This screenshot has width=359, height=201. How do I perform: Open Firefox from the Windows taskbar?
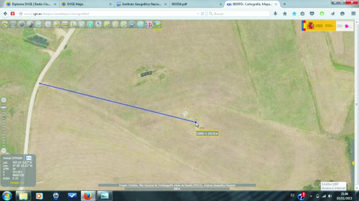(x=88, y=196)
